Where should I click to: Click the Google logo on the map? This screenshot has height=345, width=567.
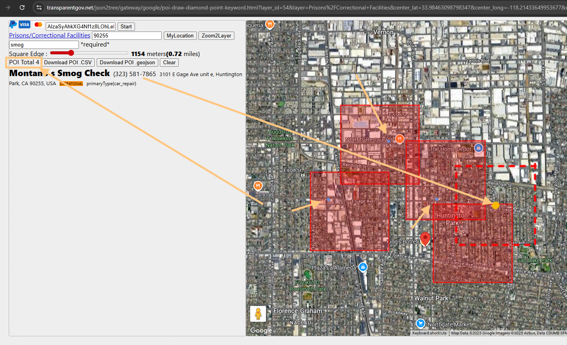(261, 330)
